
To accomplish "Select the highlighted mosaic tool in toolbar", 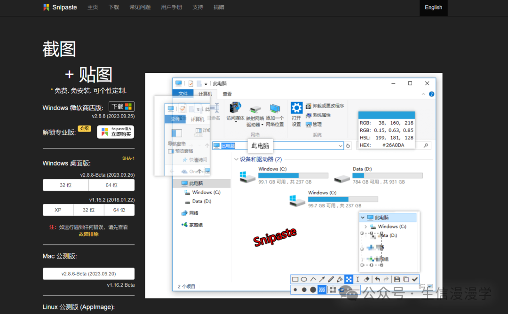I will click(x=349, y=279).
